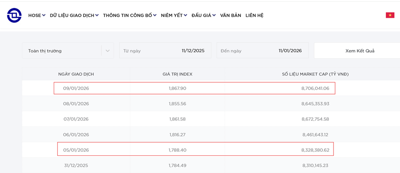Click the Vietnam flag language icon
This screenshot has width=400, height=173.
390,15
